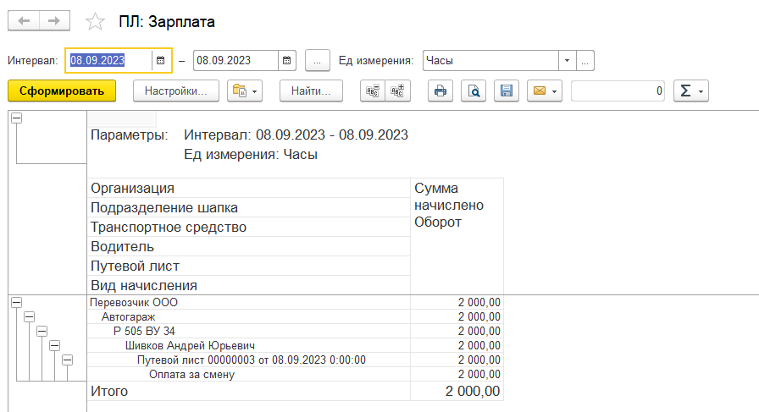Viewport: 759px width, 412px height.
Task: Open the Настройки... settings button
Action: pyautogui.click(x=176, y=91)
